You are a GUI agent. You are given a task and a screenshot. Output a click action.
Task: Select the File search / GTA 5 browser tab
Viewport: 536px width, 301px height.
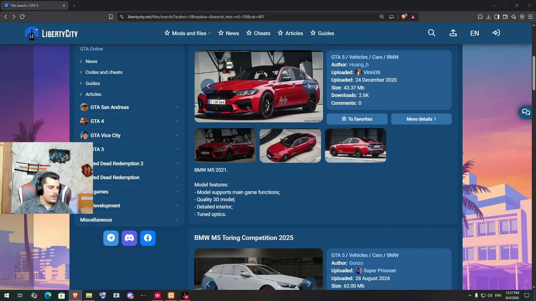click(35, 5)
